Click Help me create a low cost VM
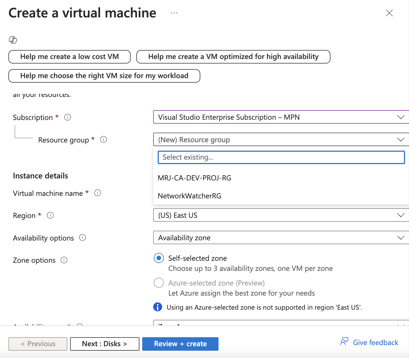The image size is (409, 358). (70, 57)
